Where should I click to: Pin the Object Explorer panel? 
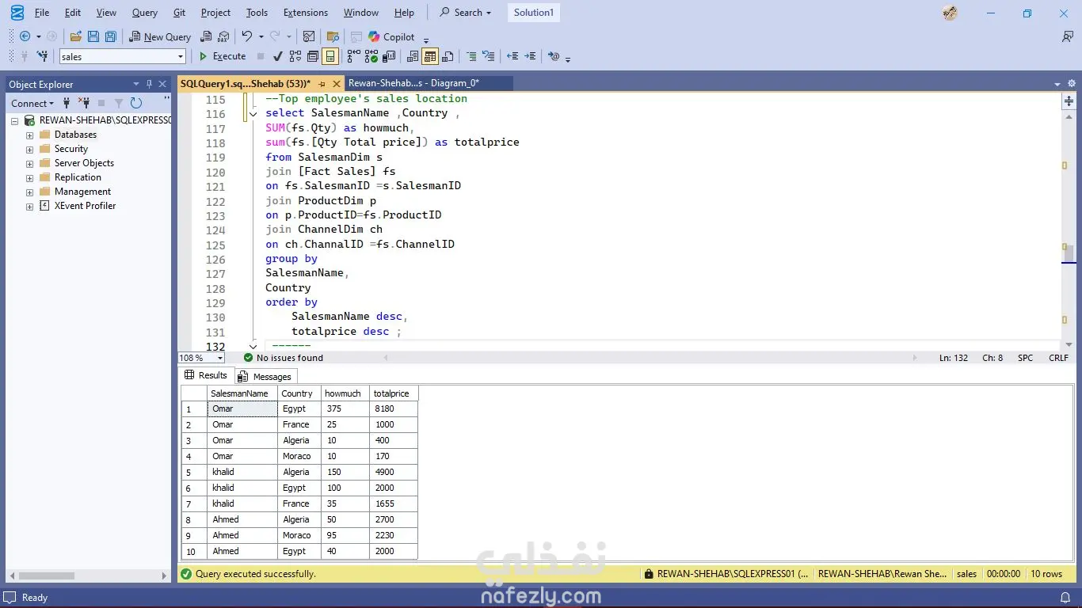[149, 84]
